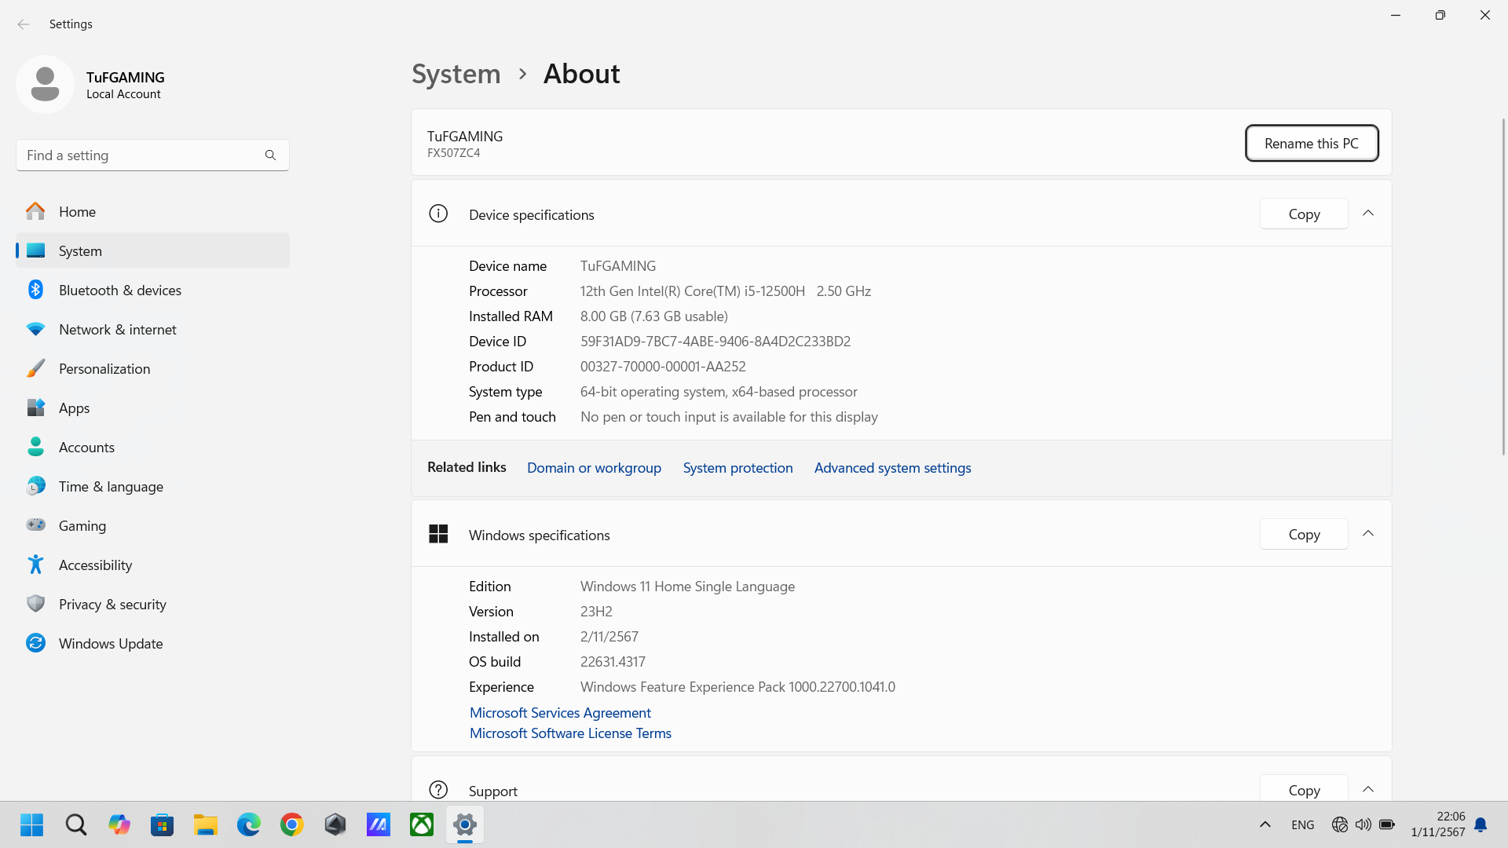The height and width of the screenshot is (848, 1508).
Task: Launch Copilot from the taskbar
Action: point(119,824)
